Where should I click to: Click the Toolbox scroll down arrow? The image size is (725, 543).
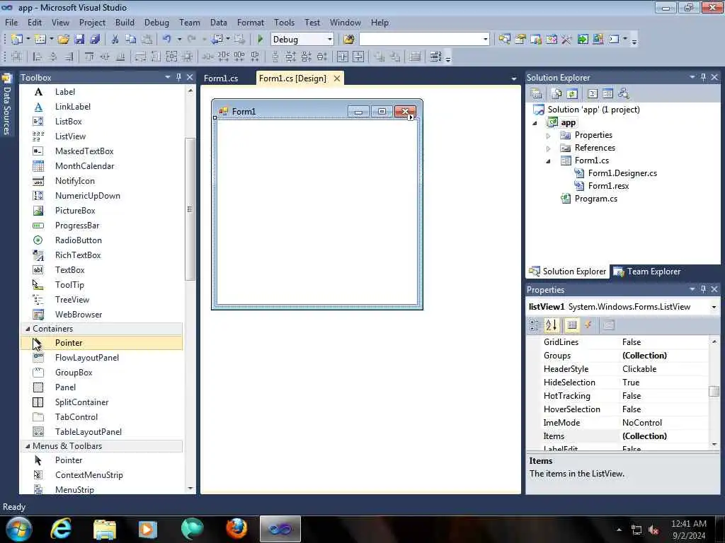pyautogui.click(x=190, y=488)
